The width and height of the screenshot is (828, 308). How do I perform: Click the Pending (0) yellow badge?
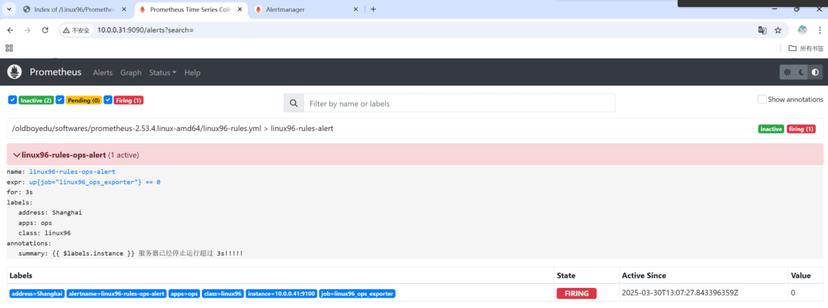click(x=84, y=100)
